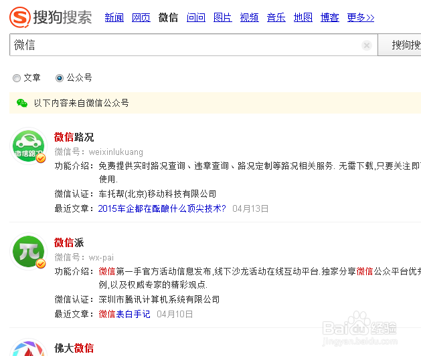Open the 网页 search tab
Screen dimensions: 421x356
pyautogui.click(x=141, y=17)
